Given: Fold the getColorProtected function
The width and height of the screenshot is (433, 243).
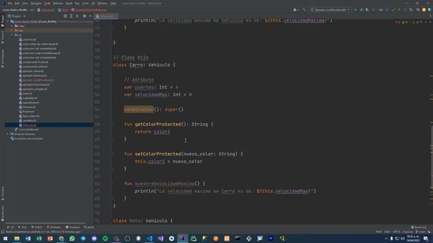Looking at the screenshot, I should 112,124.
